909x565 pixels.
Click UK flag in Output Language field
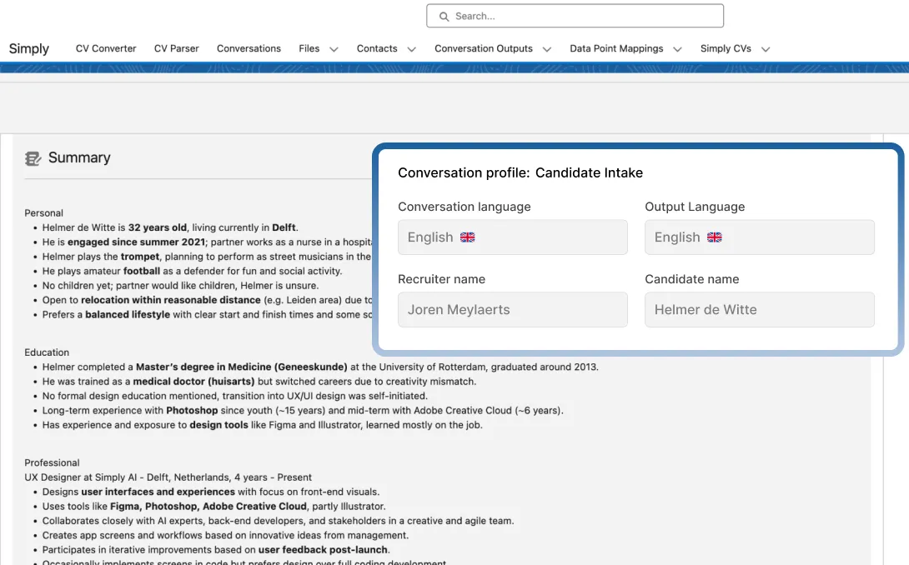coord(714,237)
